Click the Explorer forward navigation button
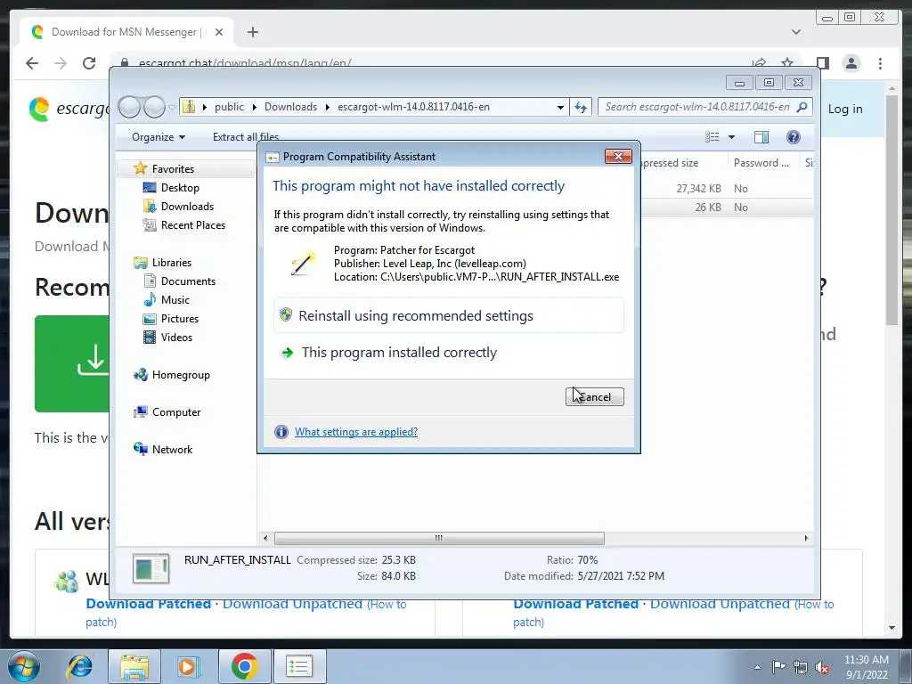The height and width of the screenshot is (684, 912). 154,107
